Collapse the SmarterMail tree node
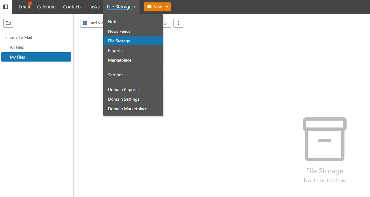Screen dimensions: 370x197 point(6,38)
